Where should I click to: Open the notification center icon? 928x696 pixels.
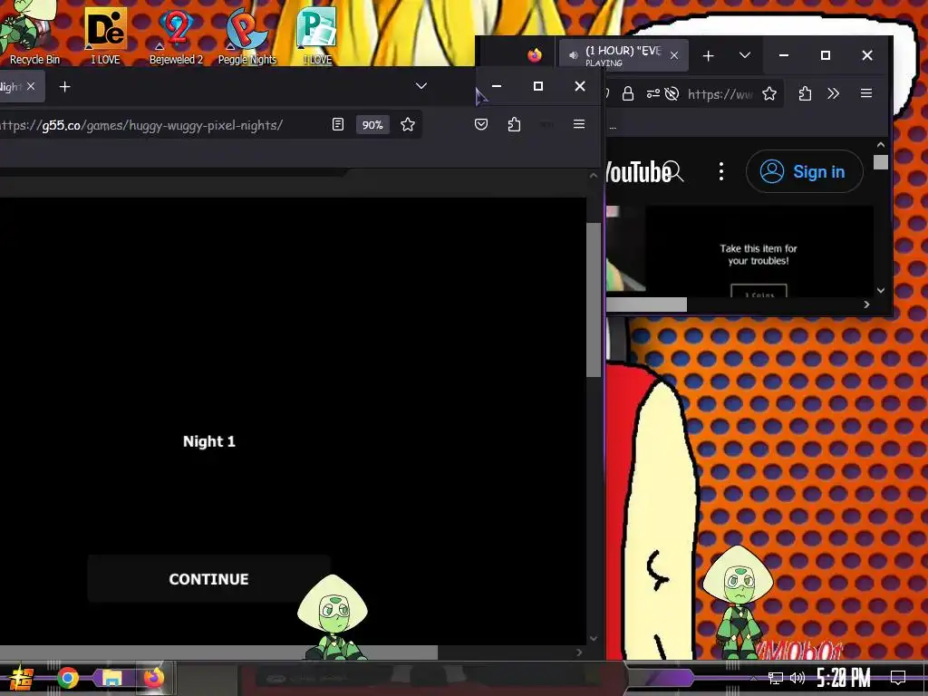click(x=898, y=678)
